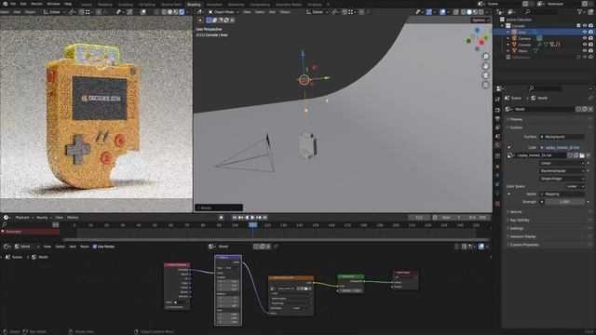Open node editor Add menu
This screenshot has height=335, width=596.
(x=73, y=247)
